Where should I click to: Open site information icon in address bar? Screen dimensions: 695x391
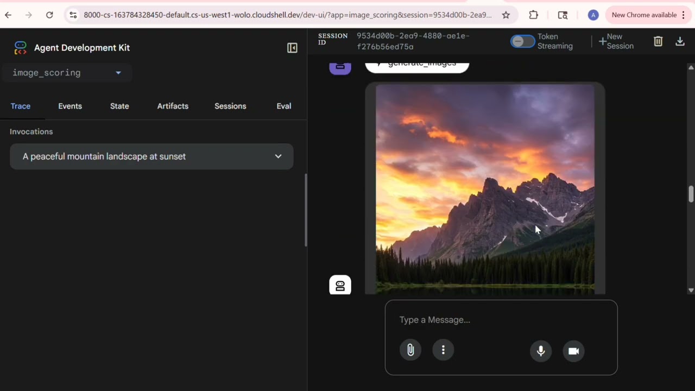[x=73, y=15]
